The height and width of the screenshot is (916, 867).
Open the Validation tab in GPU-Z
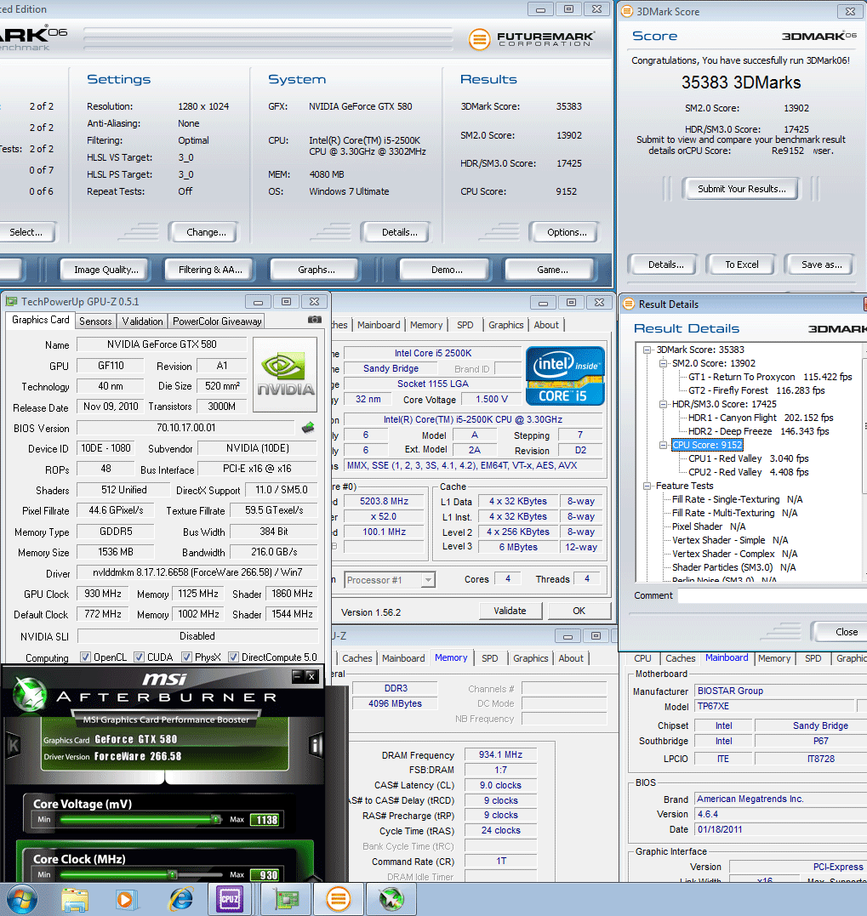click(143, 321)
